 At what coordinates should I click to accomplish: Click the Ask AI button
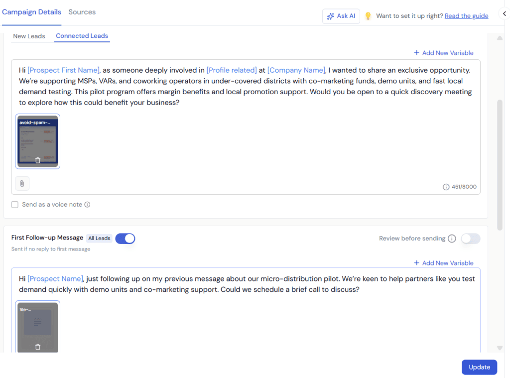pyautogui.click(x=341, y=16)
